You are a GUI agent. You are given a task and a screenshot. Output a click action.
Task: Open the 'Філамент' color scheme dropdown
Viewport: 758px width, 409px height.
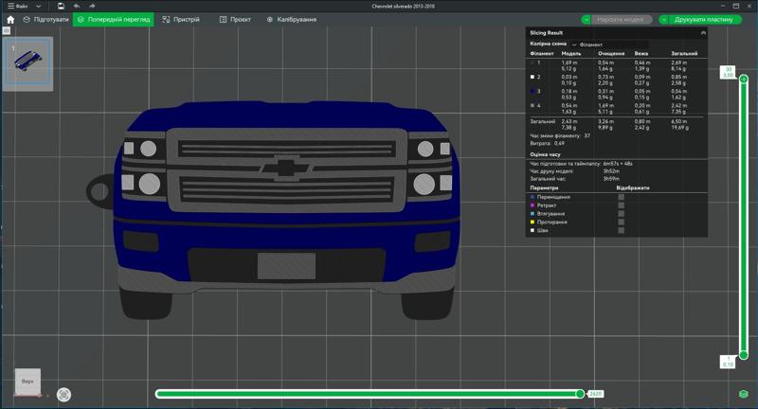587,44
